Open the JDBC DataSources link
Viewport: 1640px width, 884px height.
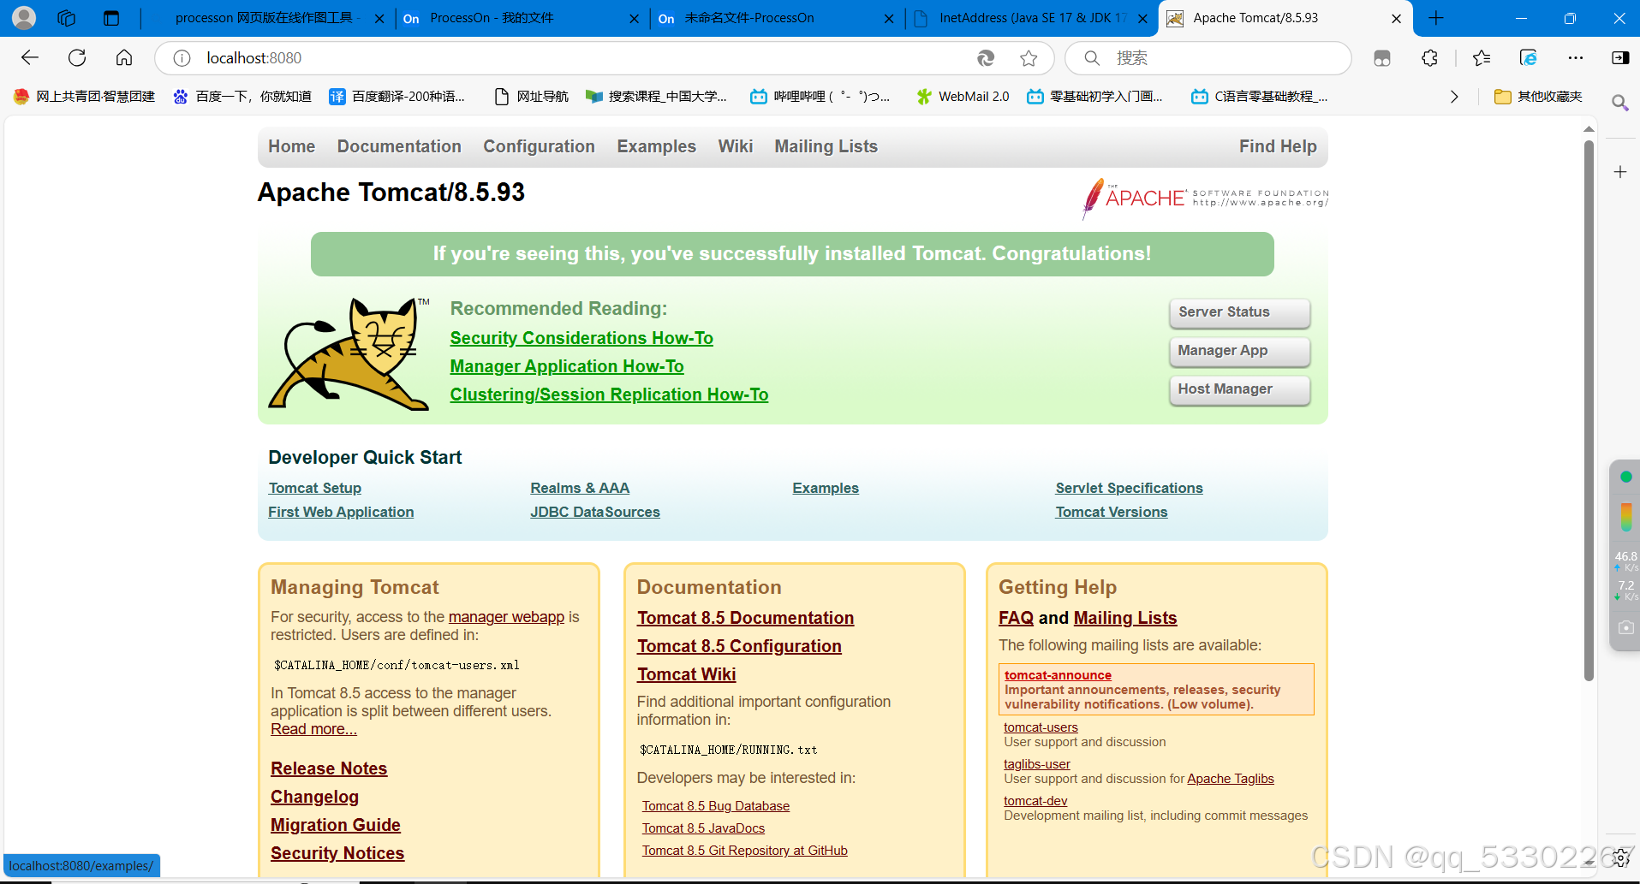point(595,512)
